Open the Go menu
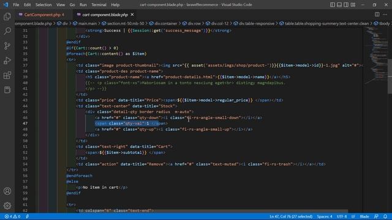Image resolution: width=392 pixels, height=220 pixels. [72, 5]
